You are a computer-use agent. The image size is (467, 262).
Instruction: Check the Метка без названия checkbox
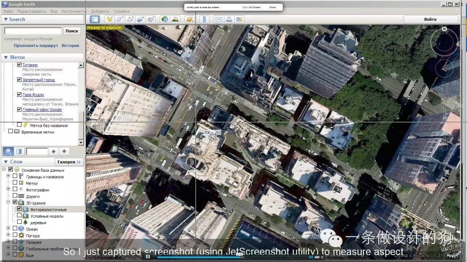(x=19, y=125)
